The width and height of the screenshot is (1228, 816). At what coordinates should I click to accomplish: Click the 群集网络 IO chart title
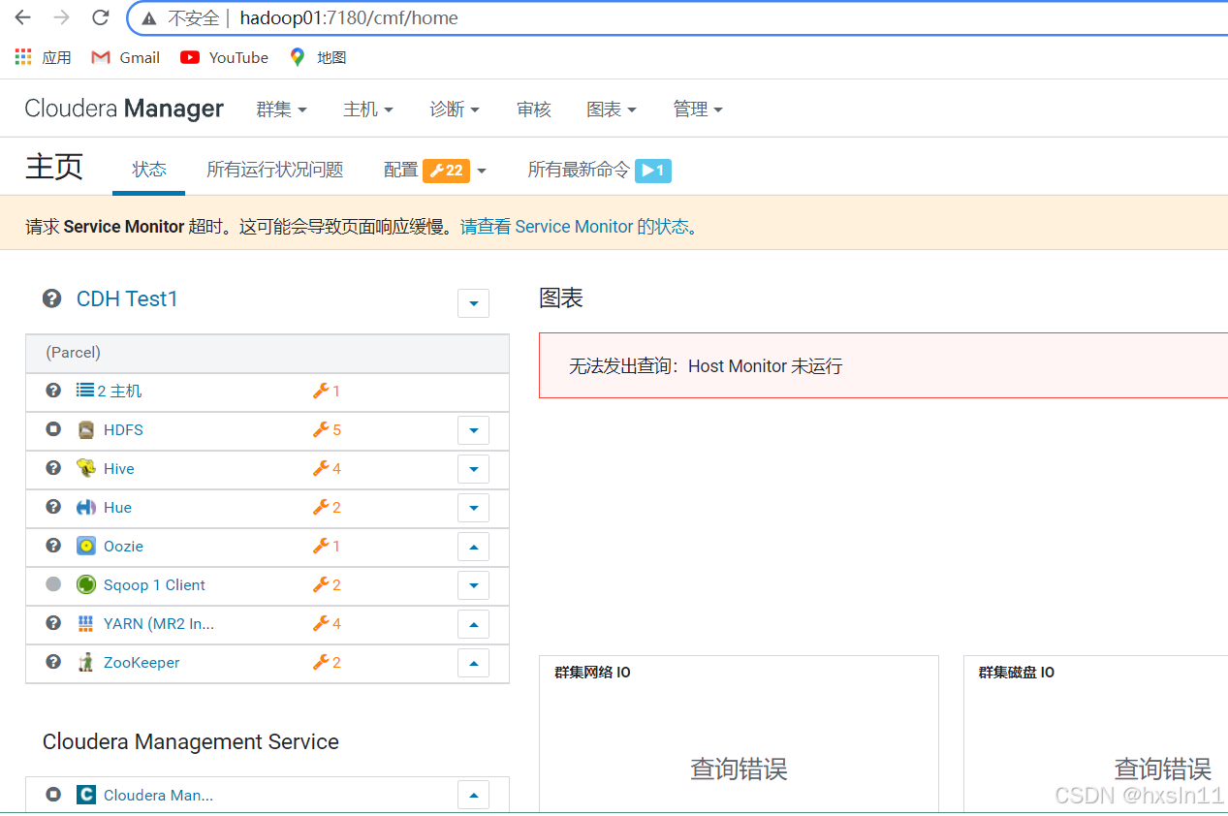click(x=593, y=673)
